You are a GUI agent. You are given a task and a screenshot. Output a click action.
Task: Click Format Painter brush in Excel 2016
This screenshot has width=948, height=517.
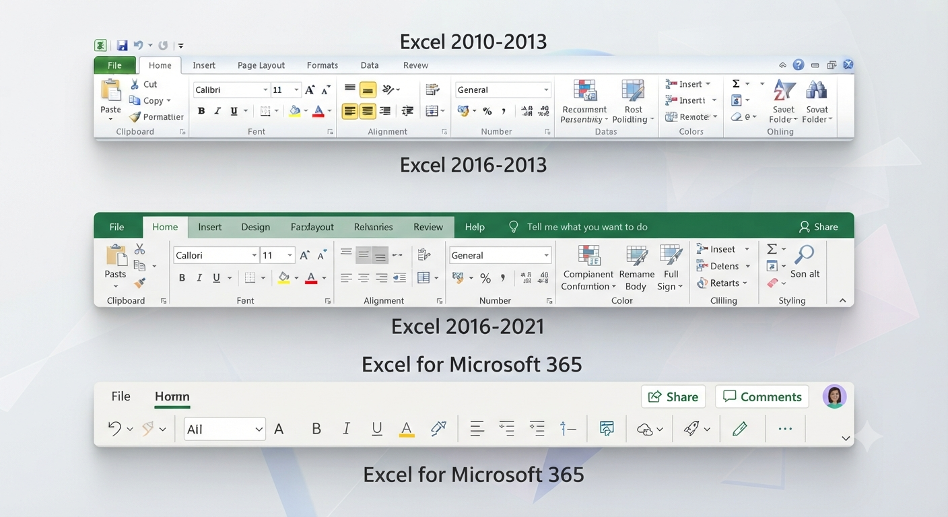coord(139,283)
